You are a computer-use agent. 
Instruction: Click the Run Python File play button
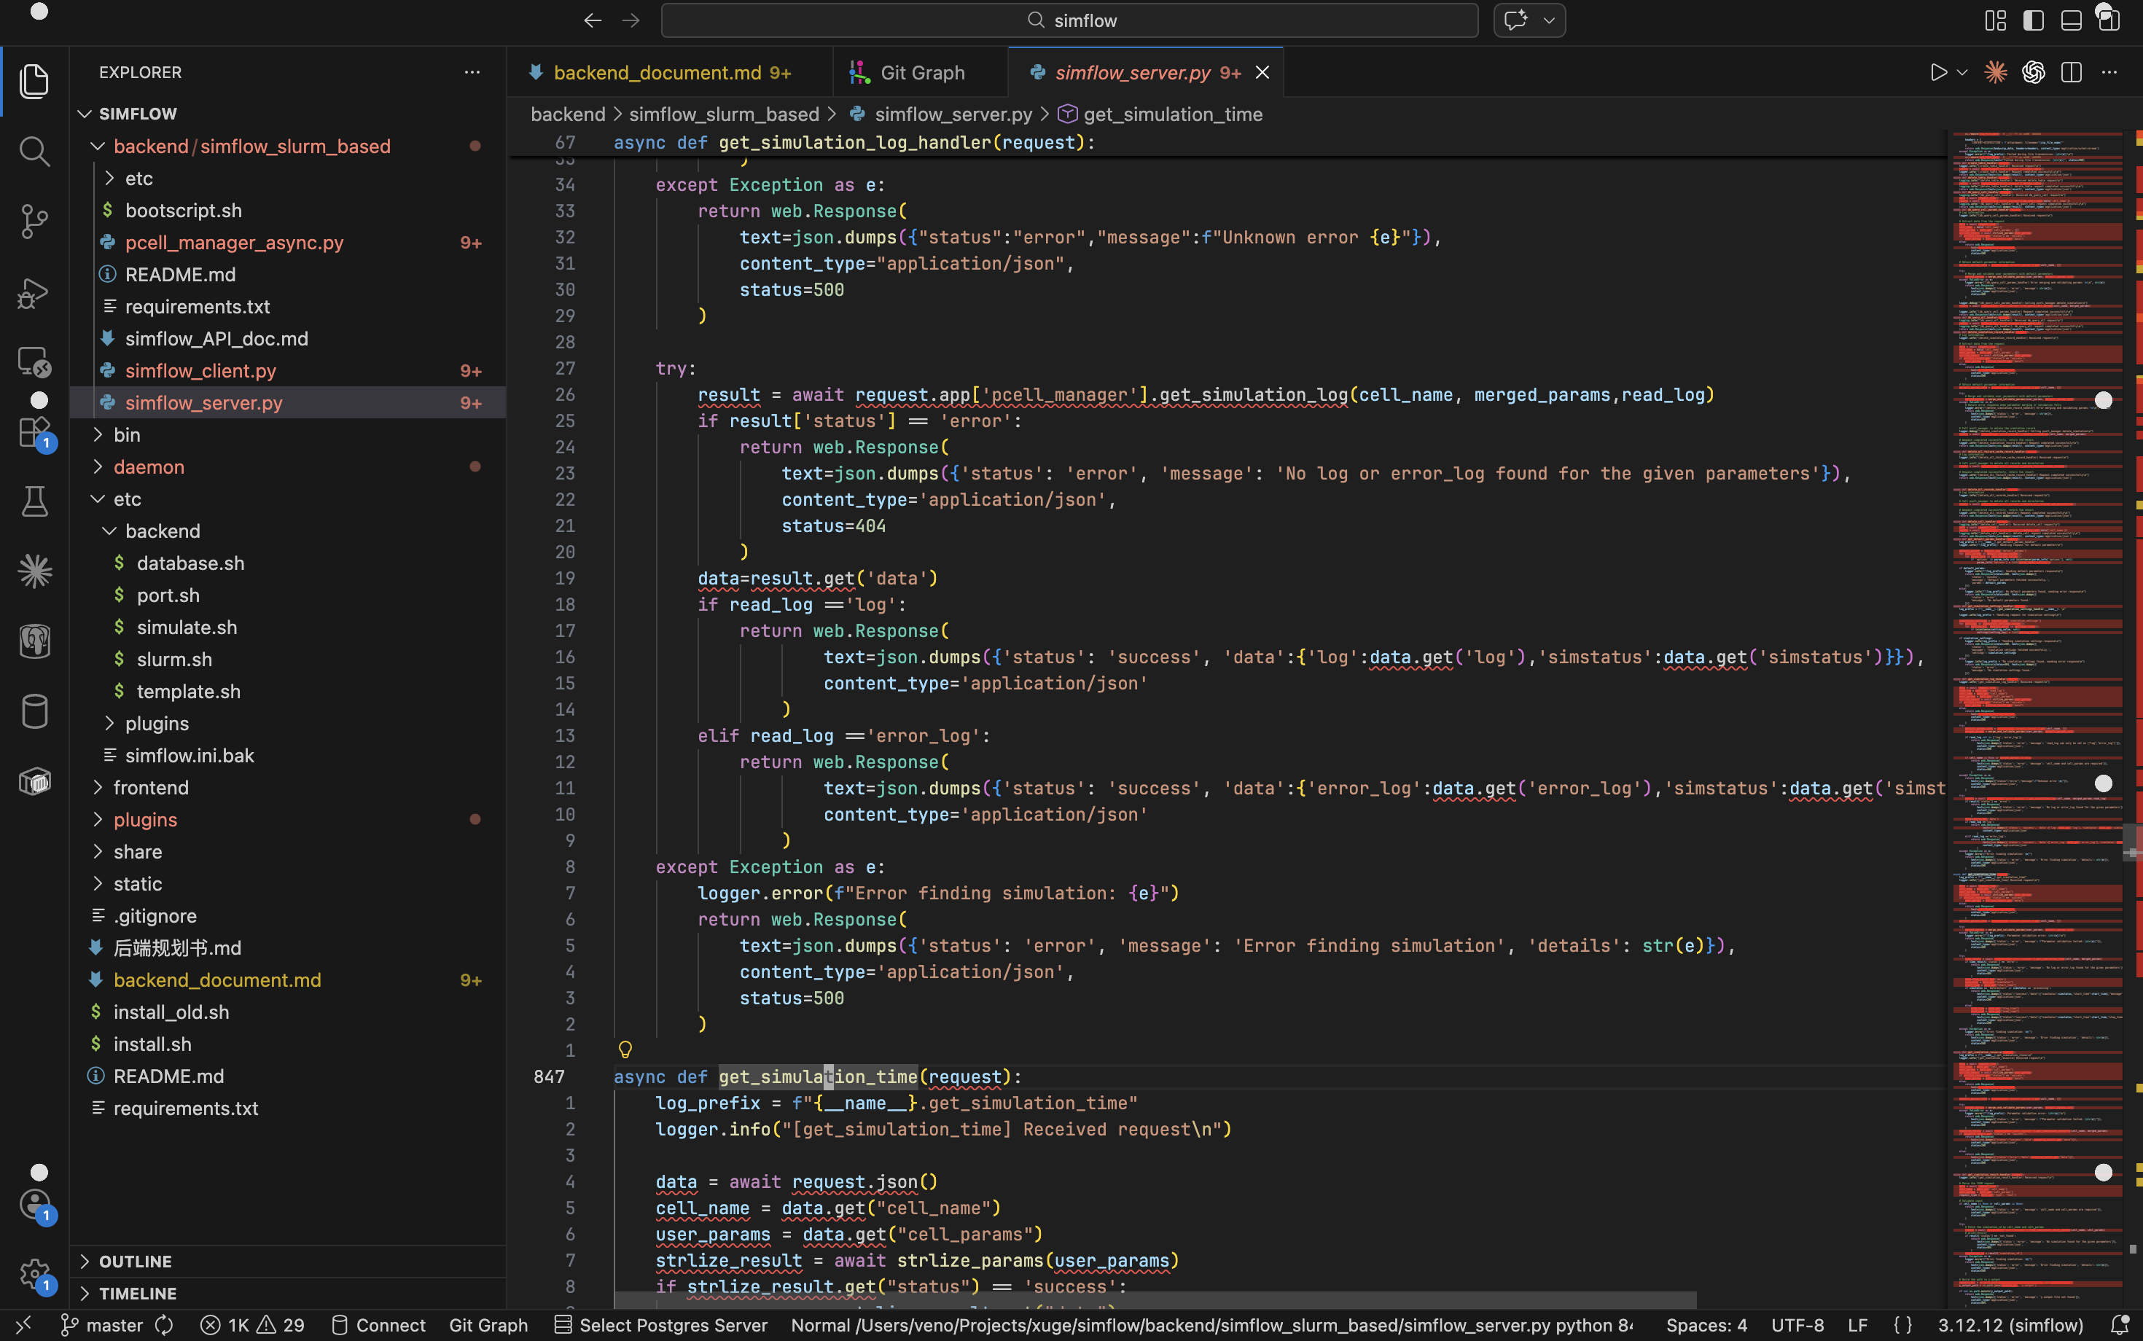(1938, 73)
